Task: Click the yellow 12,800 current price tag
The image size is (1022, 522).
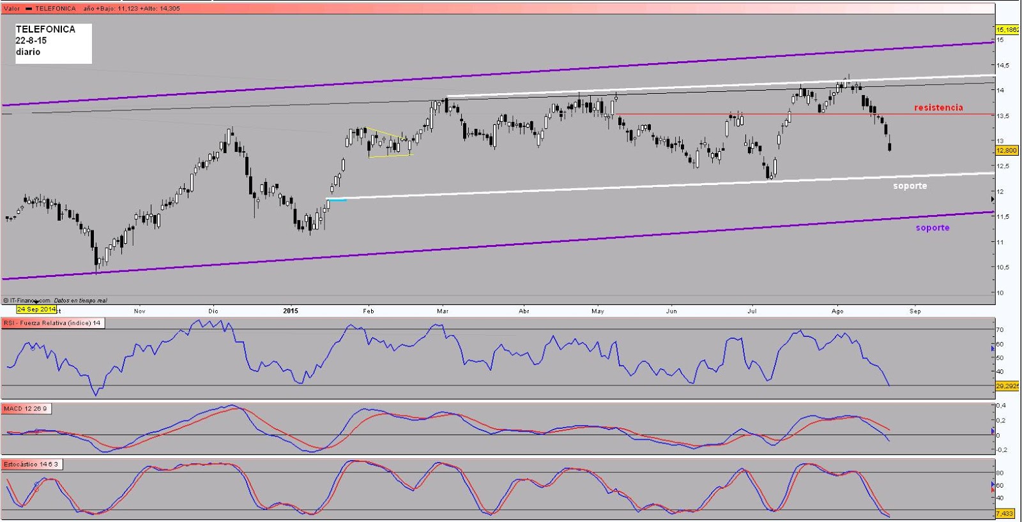Action: (x=1006, y=151)
